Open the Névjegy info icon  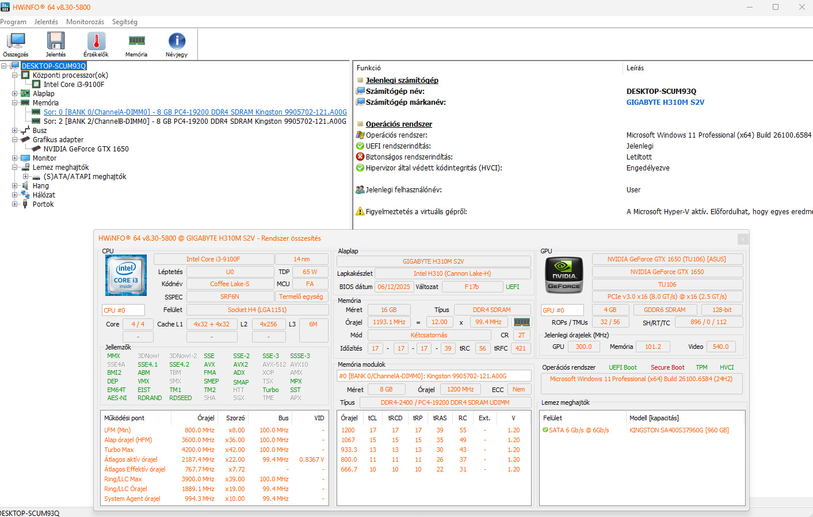[177, 44]
